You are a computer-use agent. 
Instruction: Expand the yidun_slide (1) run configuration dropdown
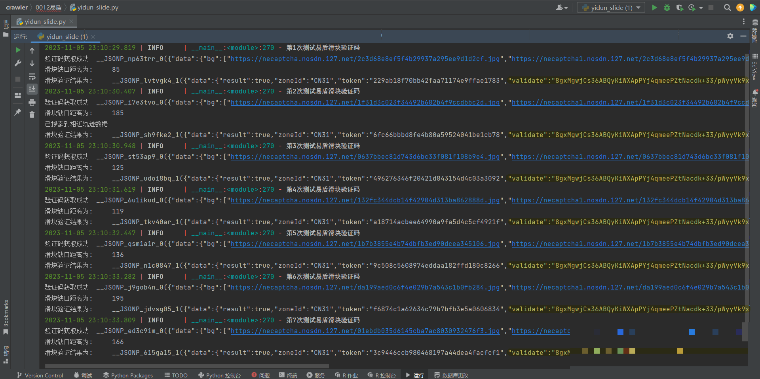tap(638, 8)
